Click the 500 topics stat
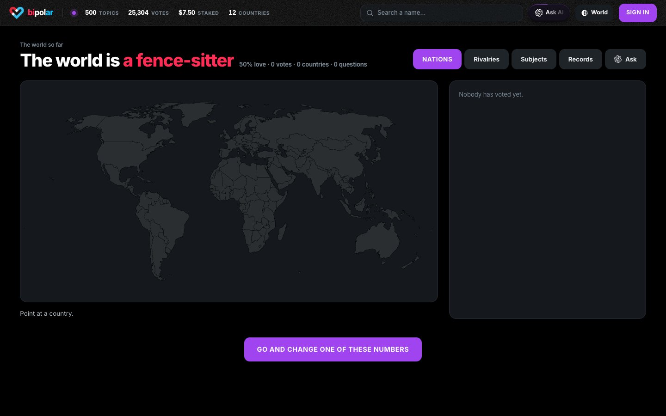666x416 pixels. pyautogui.click(x=102, y=13)
